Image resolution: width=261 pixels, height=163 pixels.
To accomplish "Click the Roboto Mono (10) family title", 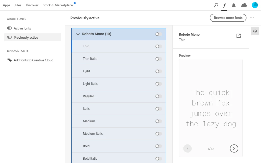I will [97, 34].
